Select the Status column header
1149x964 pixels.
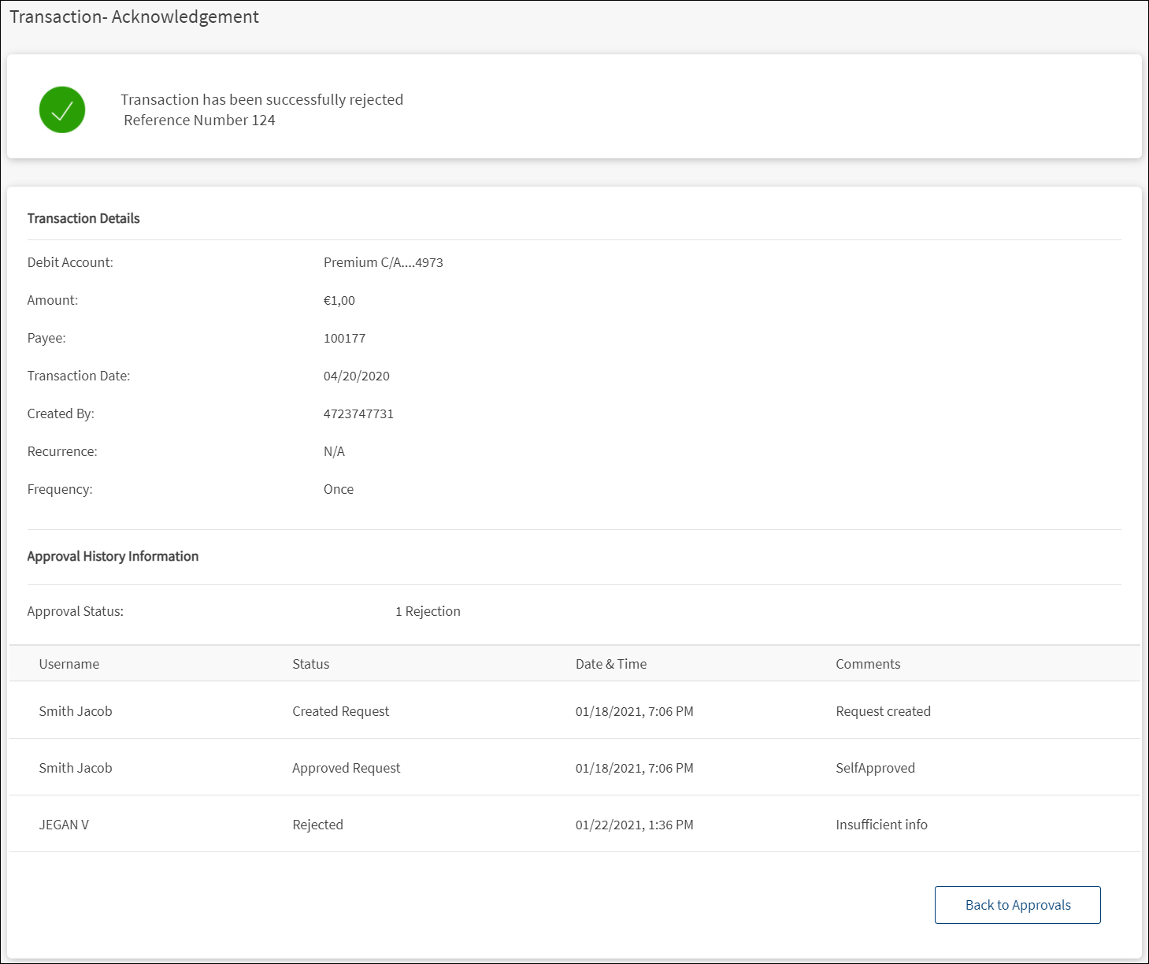pos(311,664)
